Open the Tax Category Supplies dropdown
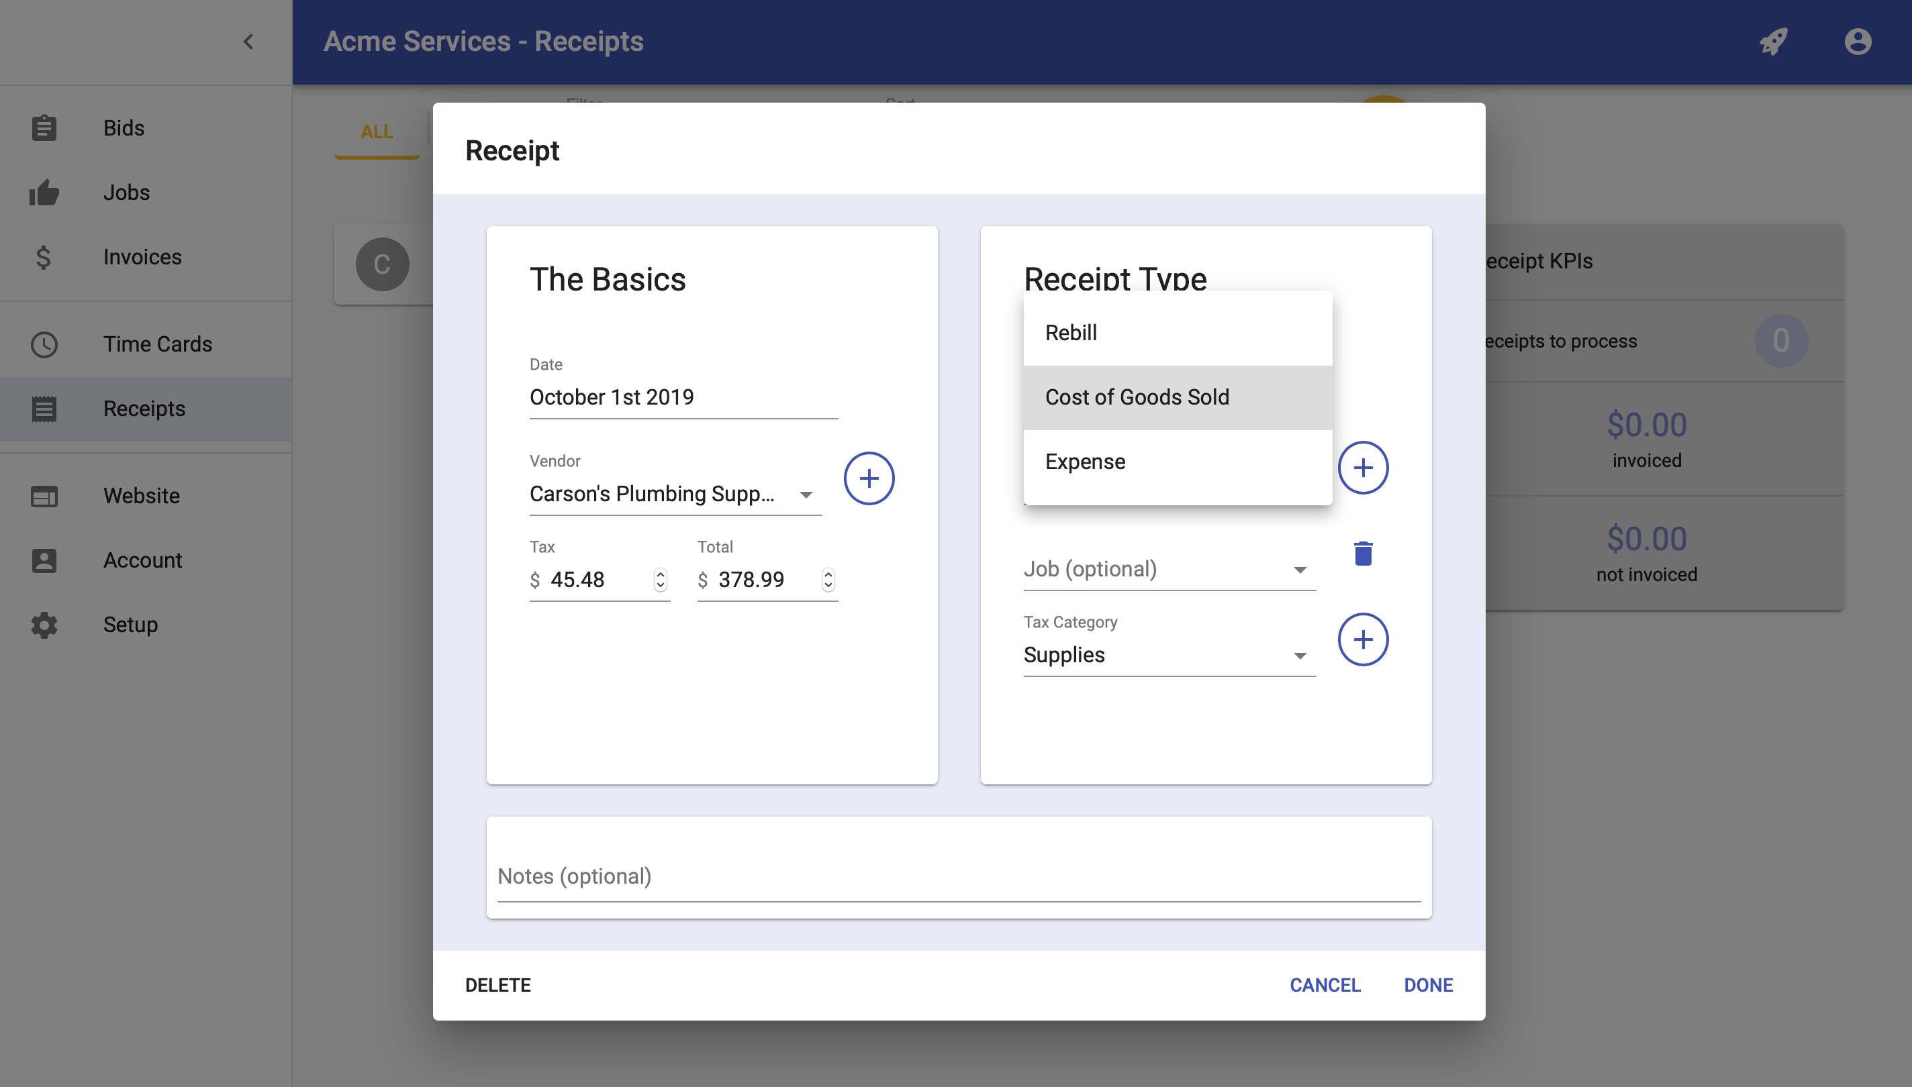The height and width of the screenshot is (1087, 1912). (1168, 656)
